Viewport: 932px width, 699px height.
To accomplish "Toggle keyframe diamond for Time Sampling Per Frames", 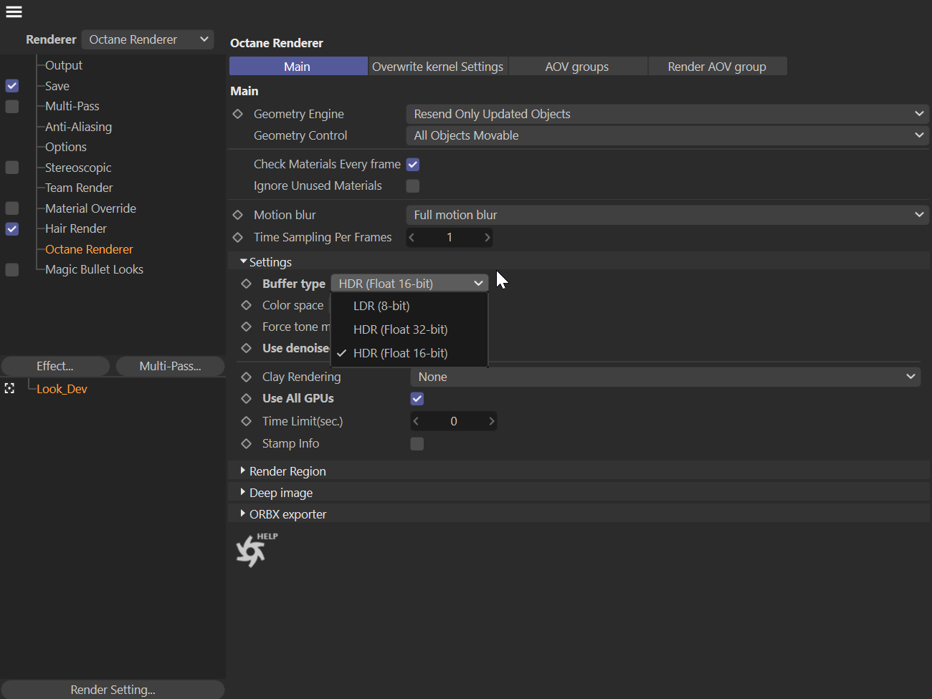I will pos(238,237).
